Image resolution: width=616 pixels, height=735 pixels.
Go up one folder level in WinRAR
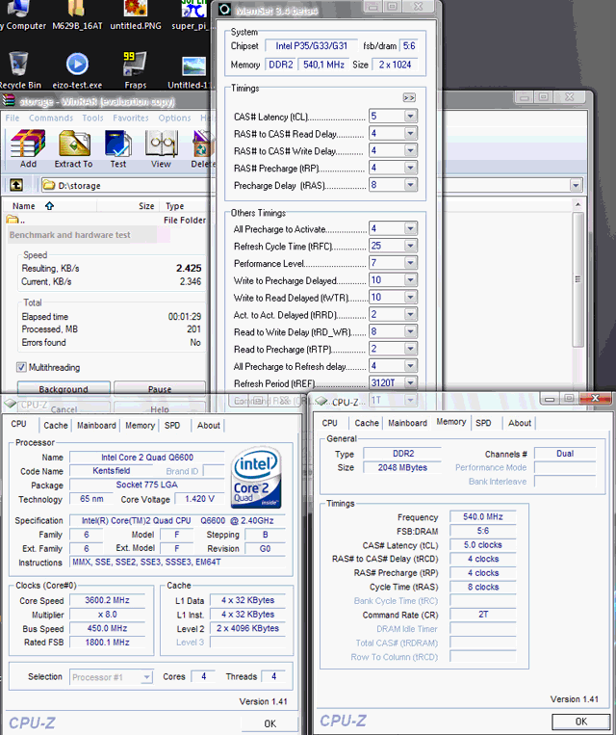(x=16, y=185)
